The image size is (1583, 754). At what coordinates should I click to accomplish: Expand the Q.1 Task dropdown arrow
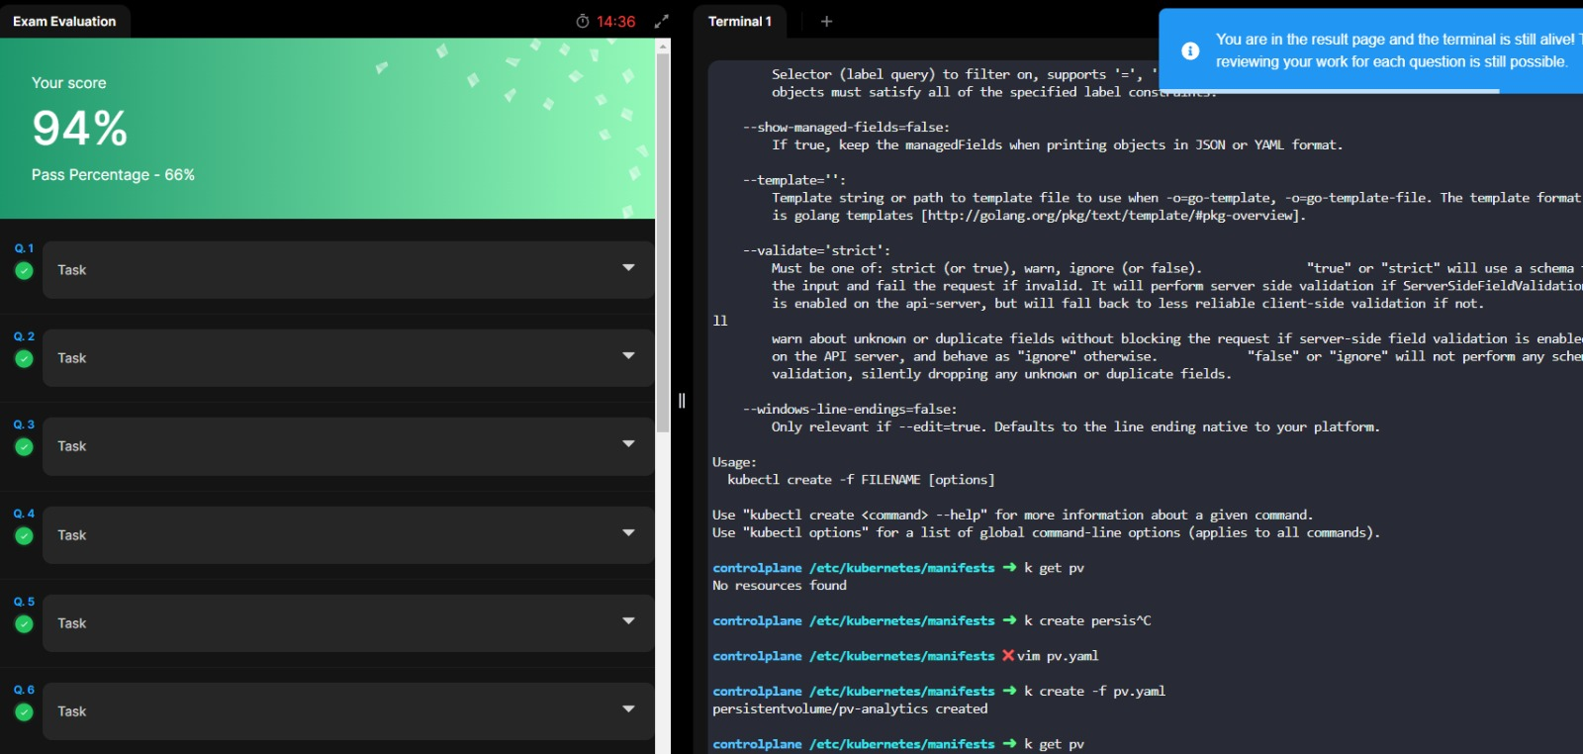(628, 268)
